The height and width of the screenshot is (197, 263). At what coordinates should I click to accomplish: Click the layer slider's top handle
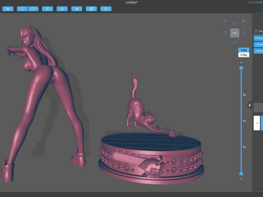[241, 68]
